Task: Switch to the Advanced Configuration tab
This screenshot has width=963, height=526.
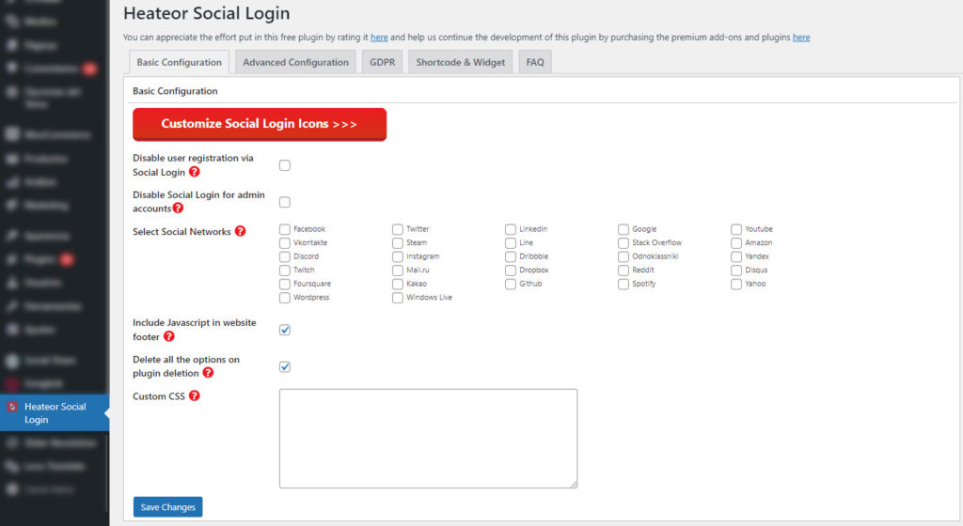Action: coord(295,62)
